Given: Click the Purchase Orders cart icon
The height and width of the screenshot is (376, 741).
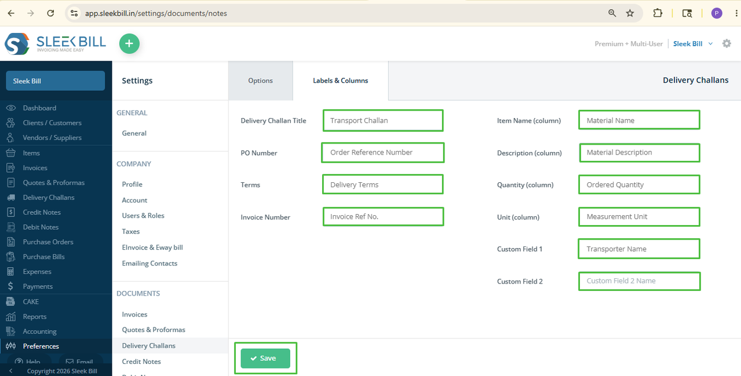Looking at the screenshot, I should (x=10, y=242).
